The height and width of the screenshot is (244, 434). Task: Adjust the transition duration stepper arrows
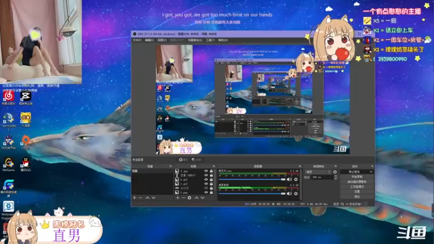click(335, 177)
